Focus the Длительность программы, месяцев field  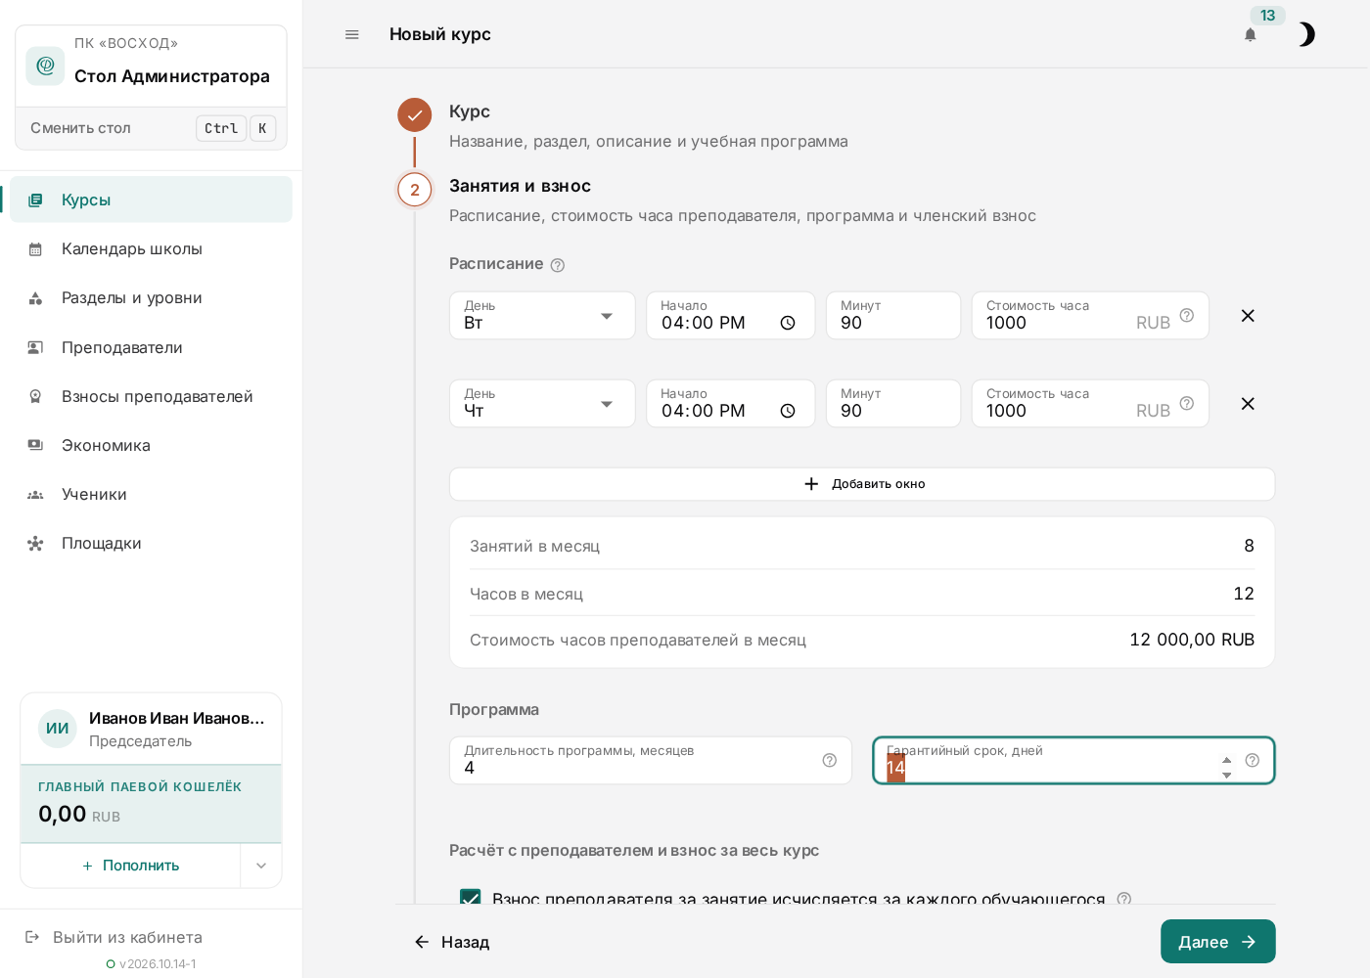[651, 761]
